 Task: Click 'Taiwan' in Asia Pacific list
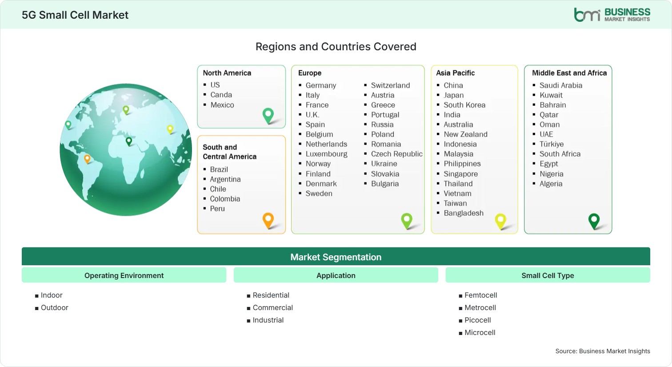pos(455,203)
